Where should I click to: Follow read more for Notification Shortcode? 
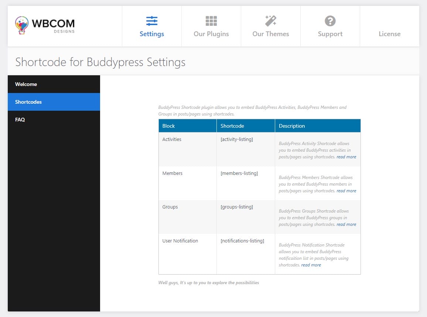coord(311,265)
